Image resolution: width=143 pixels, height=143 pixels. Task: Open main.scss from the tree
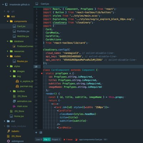(22, 106)
